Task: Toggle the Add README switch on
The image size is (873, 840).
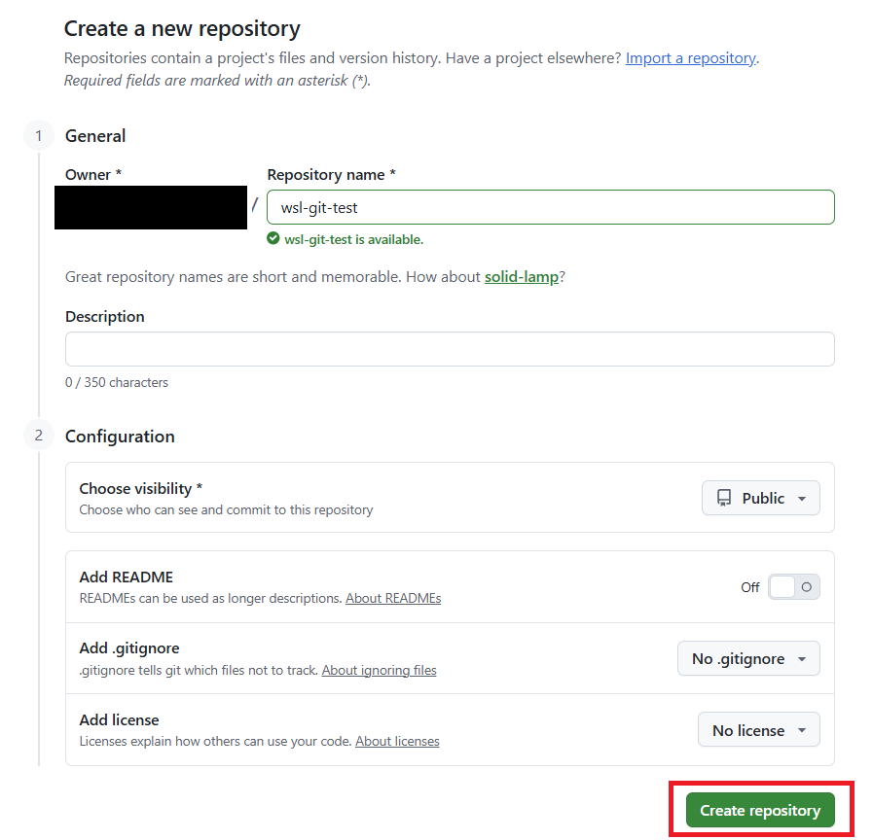Action: [x=794, y=587]
